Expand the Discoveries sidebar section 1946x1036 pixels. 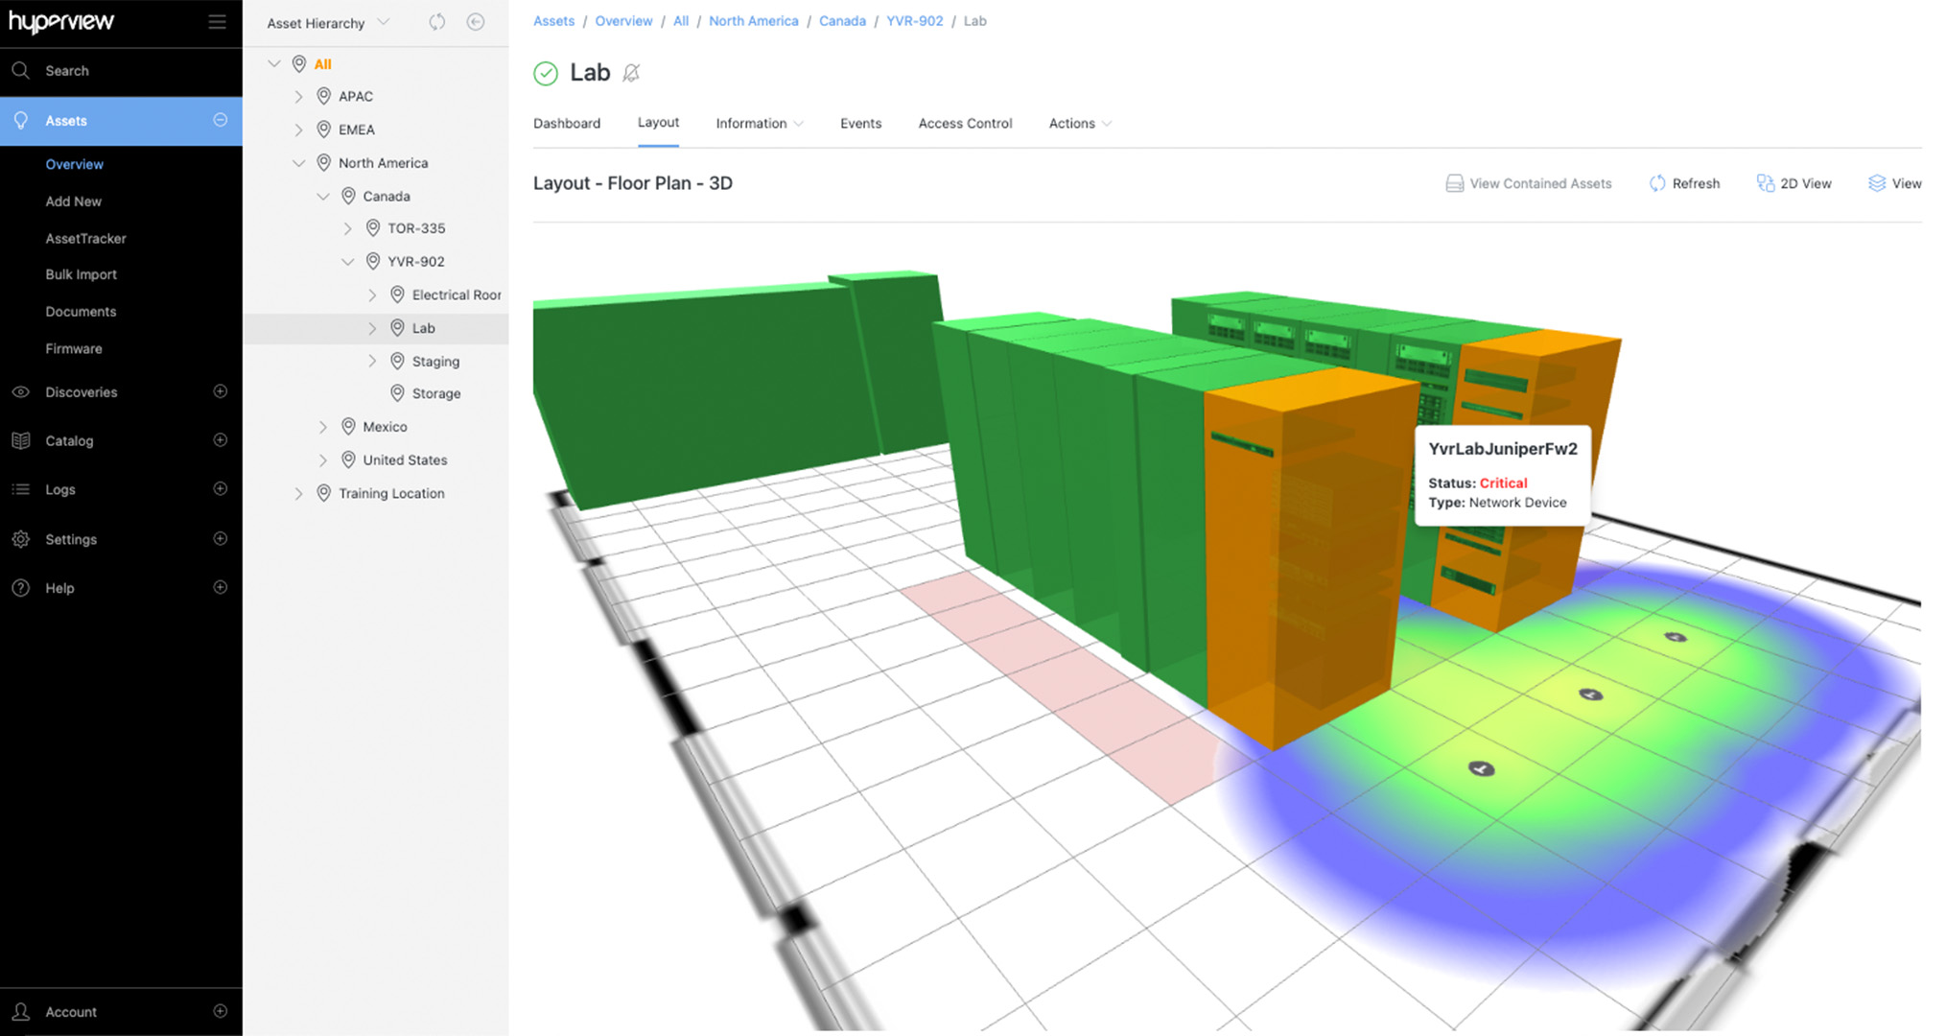221,391
